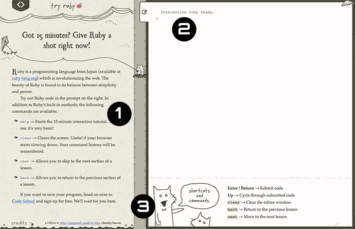
Task: Click the next command in left list
Action: click(25, 161)
